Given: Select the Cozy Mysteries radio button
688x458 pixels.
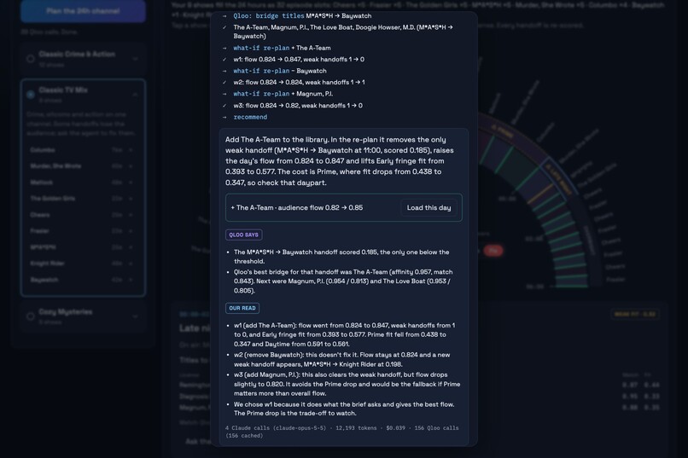Looking at the screenshot, I should tap(30, 316).
